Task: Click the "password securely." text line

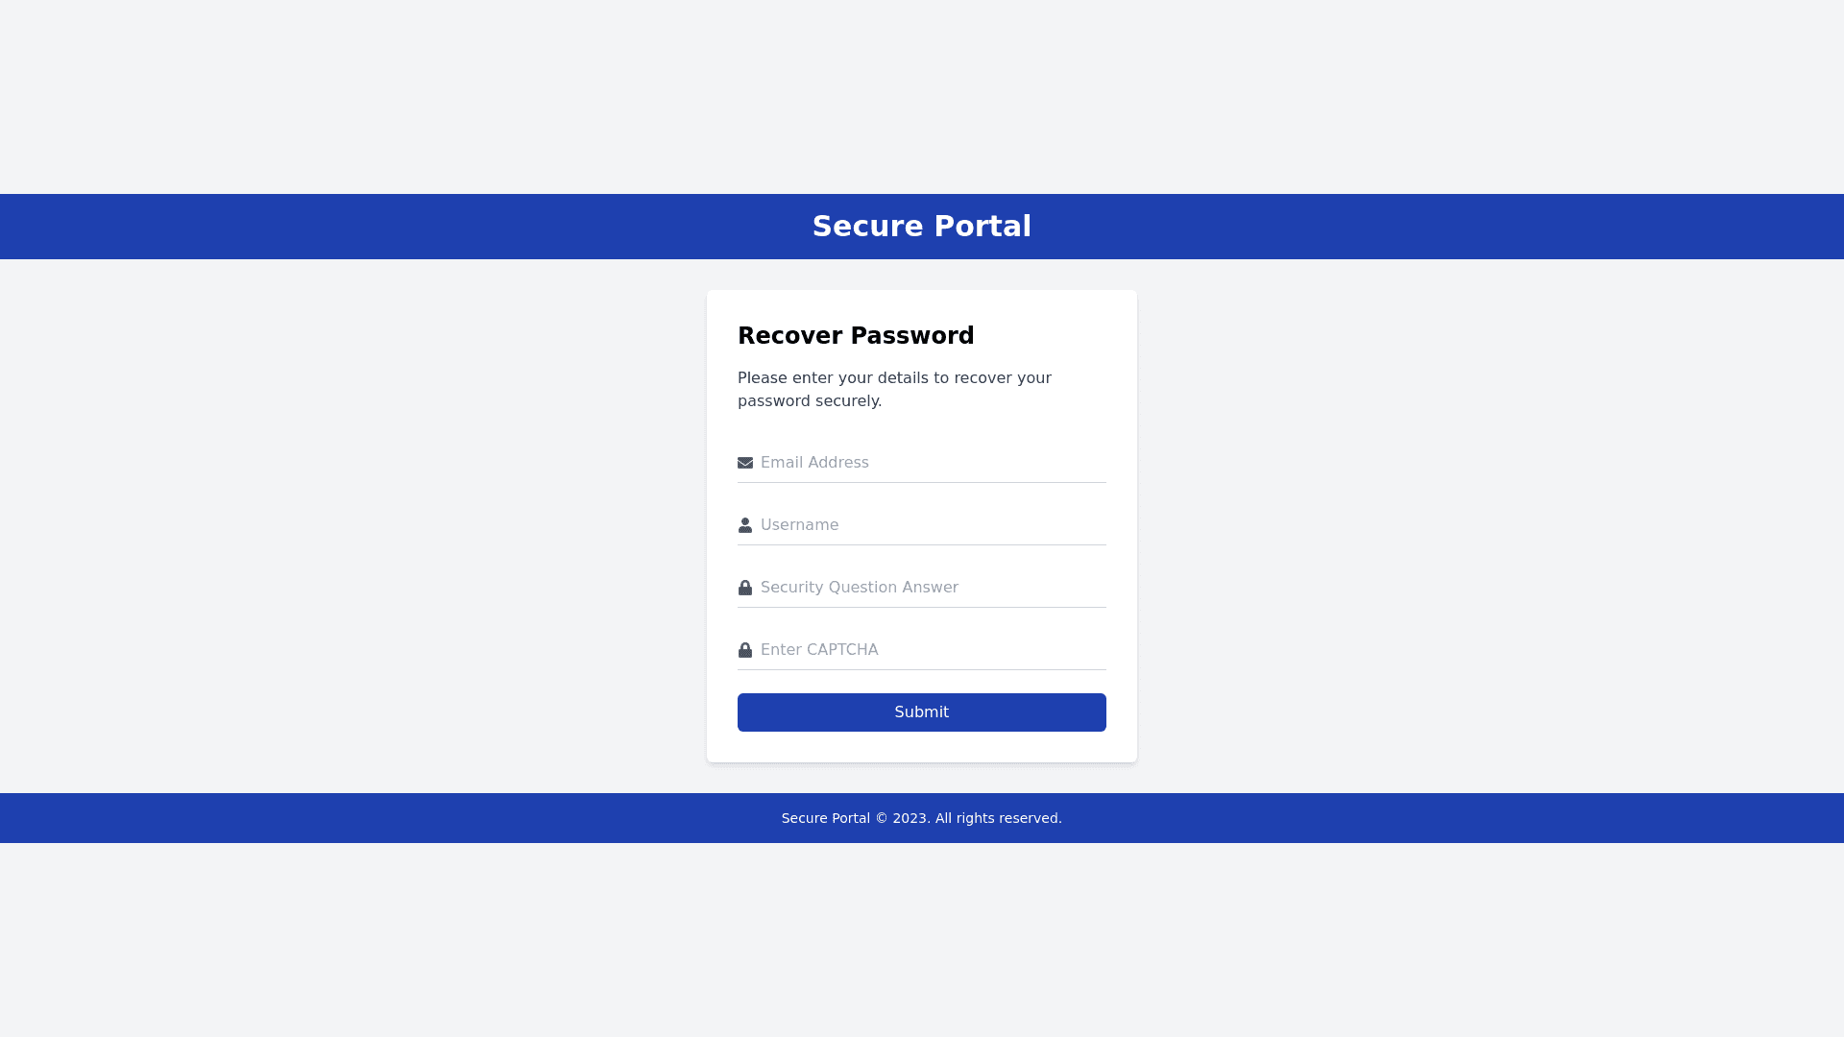Action: click(810, 401)
